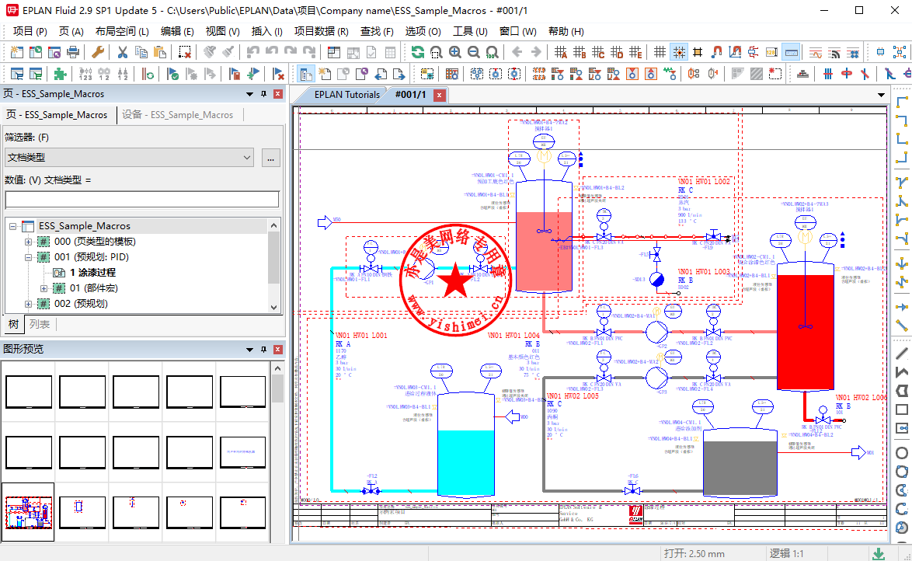Switch to the 设备 - ESS_Sample_Macros tab
912x561 pixels.
[x=177, y=115]
